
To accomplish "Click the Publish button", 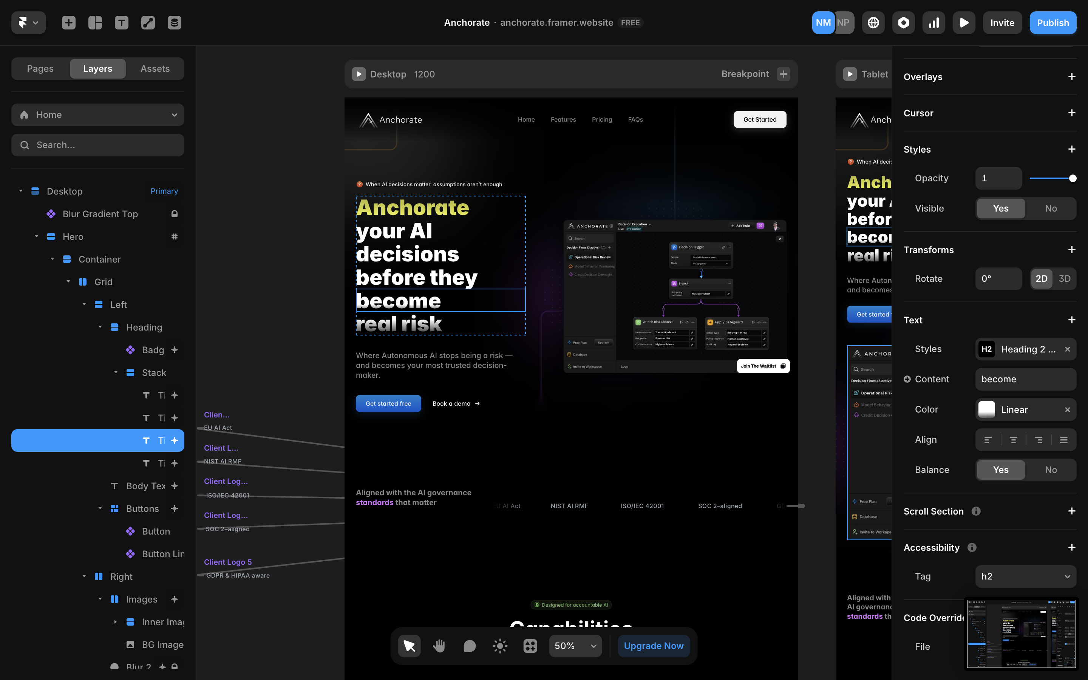I will [1052, 23].
